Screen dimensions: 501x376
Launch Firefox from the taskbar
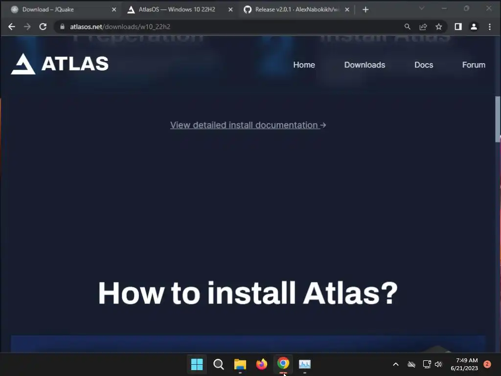click(262, 364)
